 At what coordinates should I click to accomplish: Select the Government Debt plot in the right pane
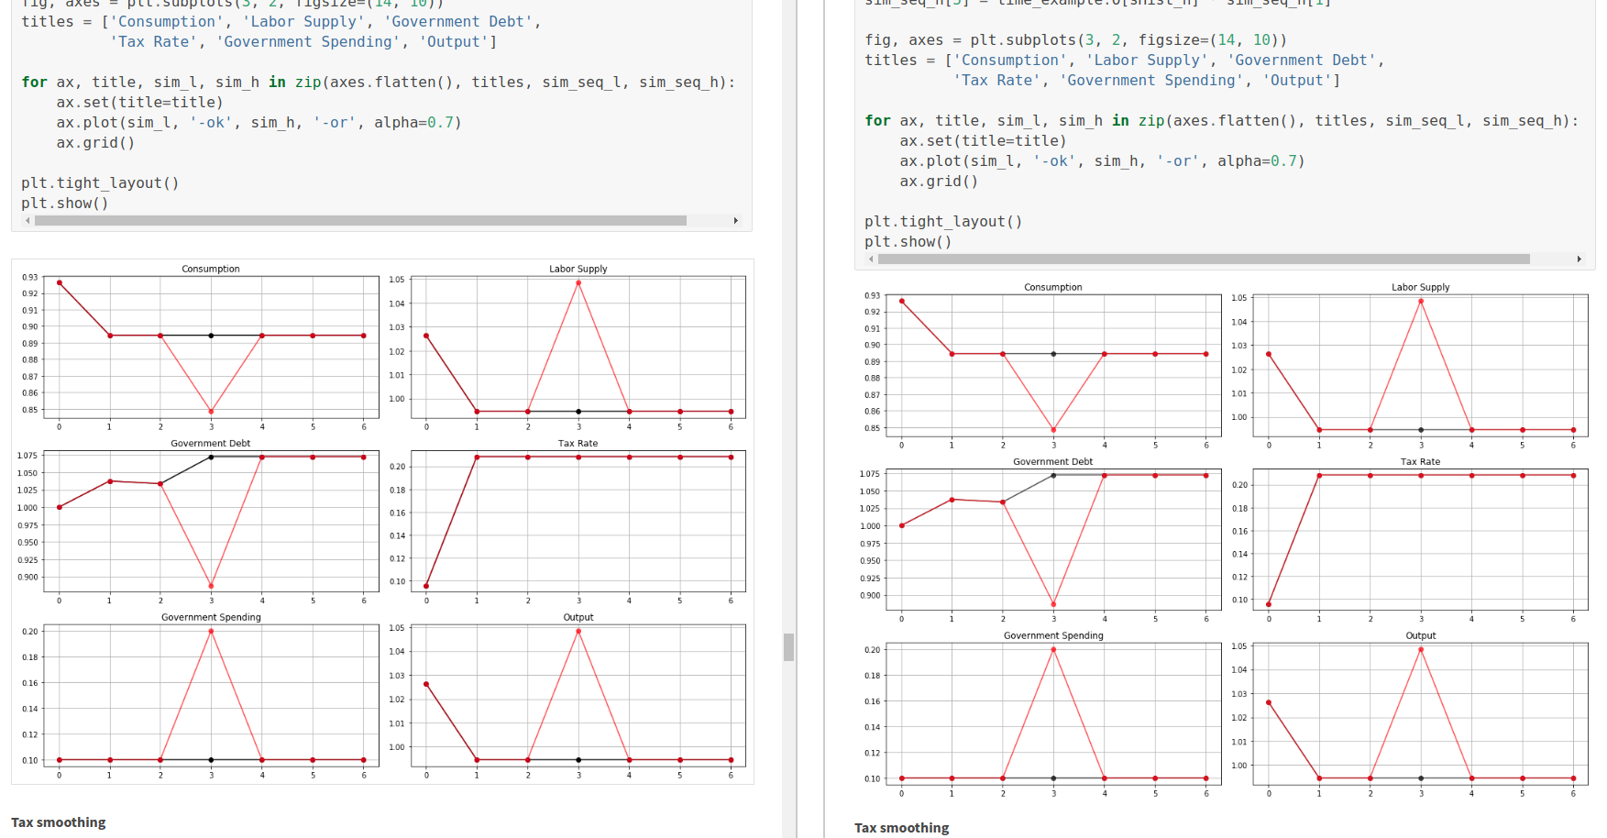click(1053, 539)
